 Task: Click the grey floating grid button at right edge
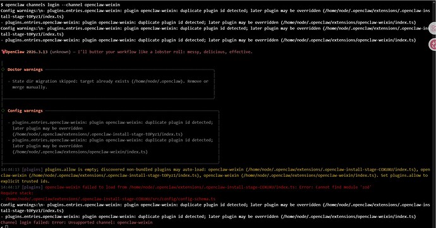click(x=433, y=28)
